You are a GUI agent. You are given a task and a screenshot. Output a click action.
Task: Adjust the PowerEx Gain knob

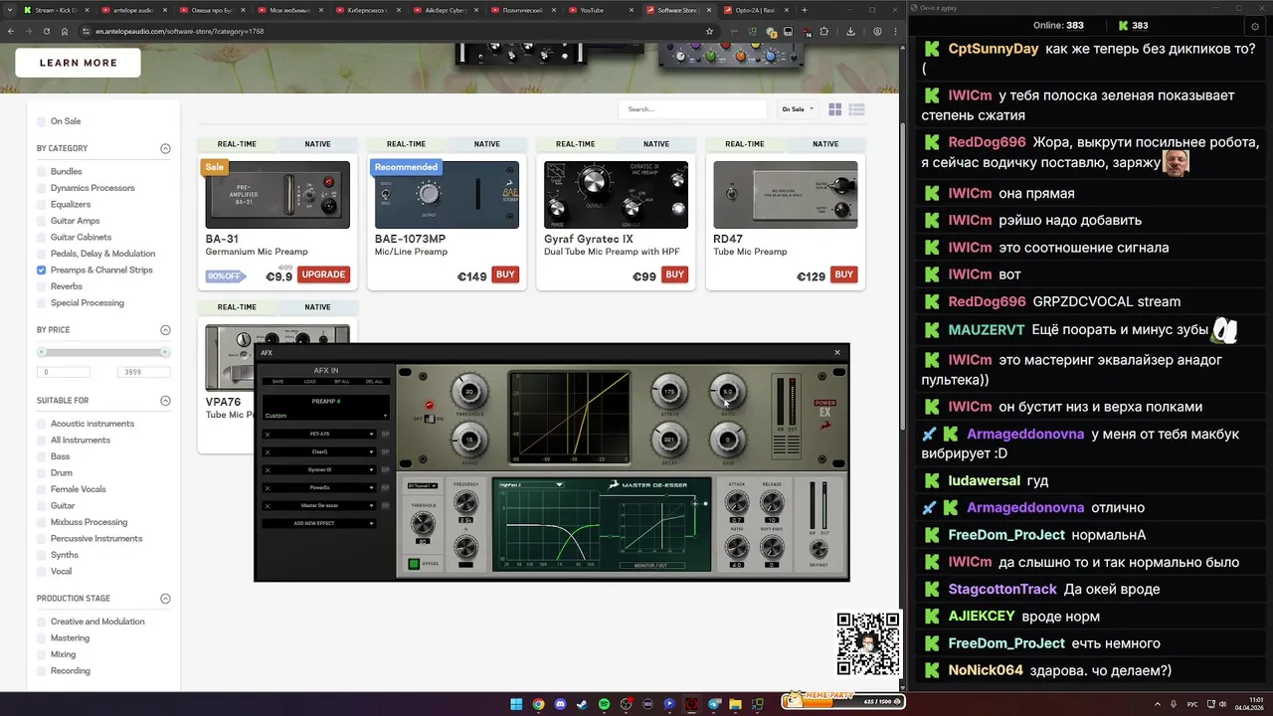click(x=728, y=440)
